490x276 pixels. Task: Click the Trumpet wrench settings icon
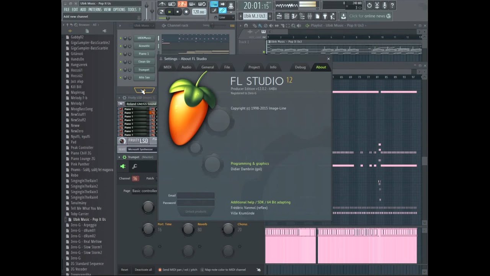[x=134, y=166]
